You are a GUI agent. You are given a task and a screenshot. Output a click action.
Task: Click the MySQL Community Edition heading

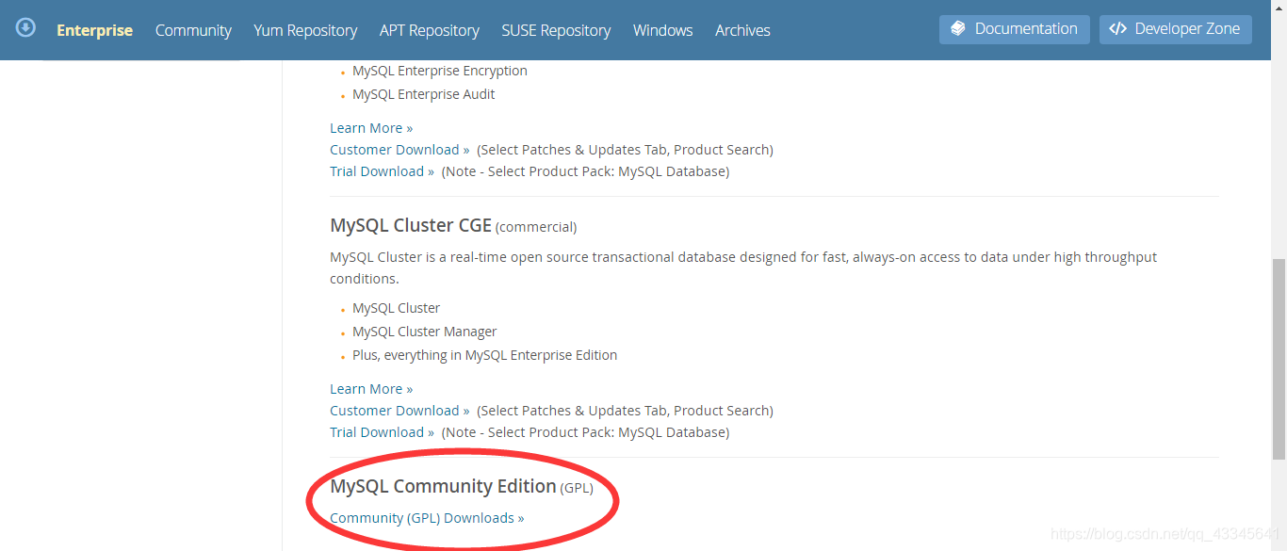(443, 486)
